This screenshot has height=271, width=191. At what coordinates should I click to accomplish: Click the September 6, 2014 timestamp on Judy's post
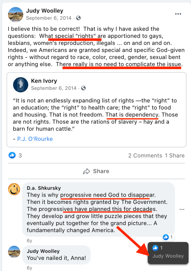(49, 18)
